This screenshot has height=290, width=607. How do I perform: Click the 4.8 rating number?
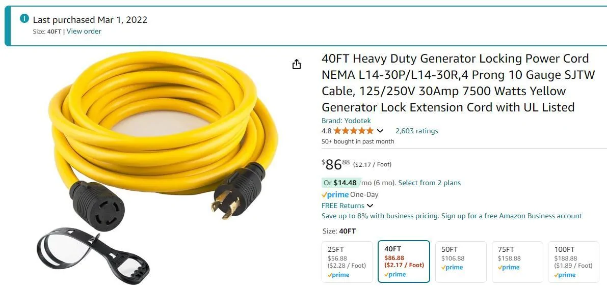coord(326,131)
